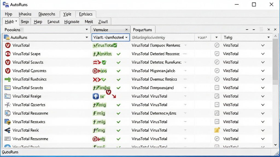This screenshot has width=280, height=157.
Task: Click the arrow icon of VirusTotal Reek
Action: click(x=7, y=130)
